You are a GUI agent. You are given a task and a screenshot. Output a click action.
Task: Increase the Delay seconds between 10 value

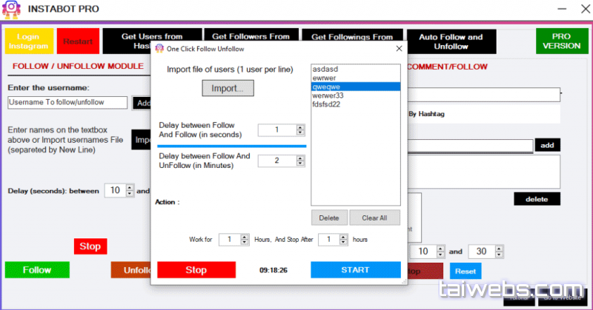[130, 188]
